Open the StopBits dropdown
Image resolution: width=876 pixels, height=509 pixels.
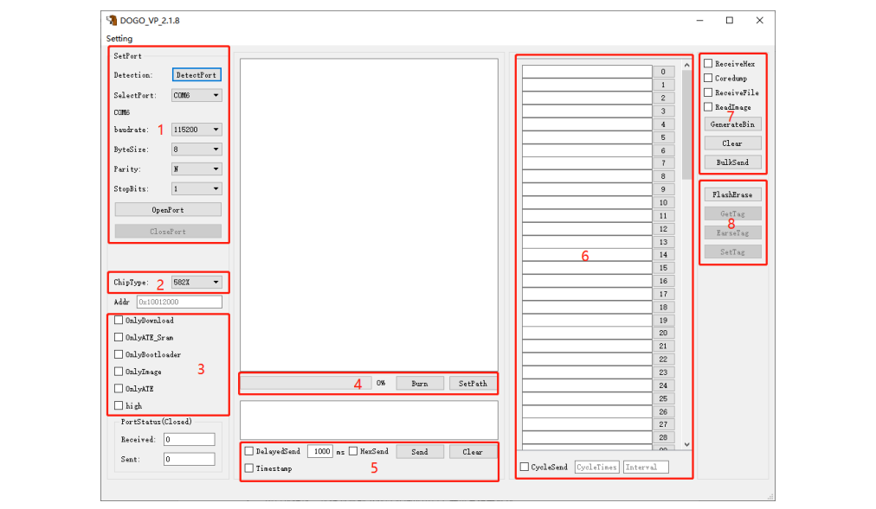[196, 189]
